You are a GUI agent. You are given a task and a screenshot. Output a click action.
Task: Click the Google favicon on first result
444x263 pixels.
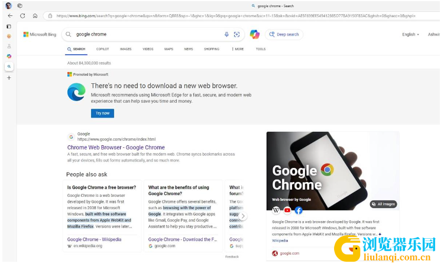point(71,137)
